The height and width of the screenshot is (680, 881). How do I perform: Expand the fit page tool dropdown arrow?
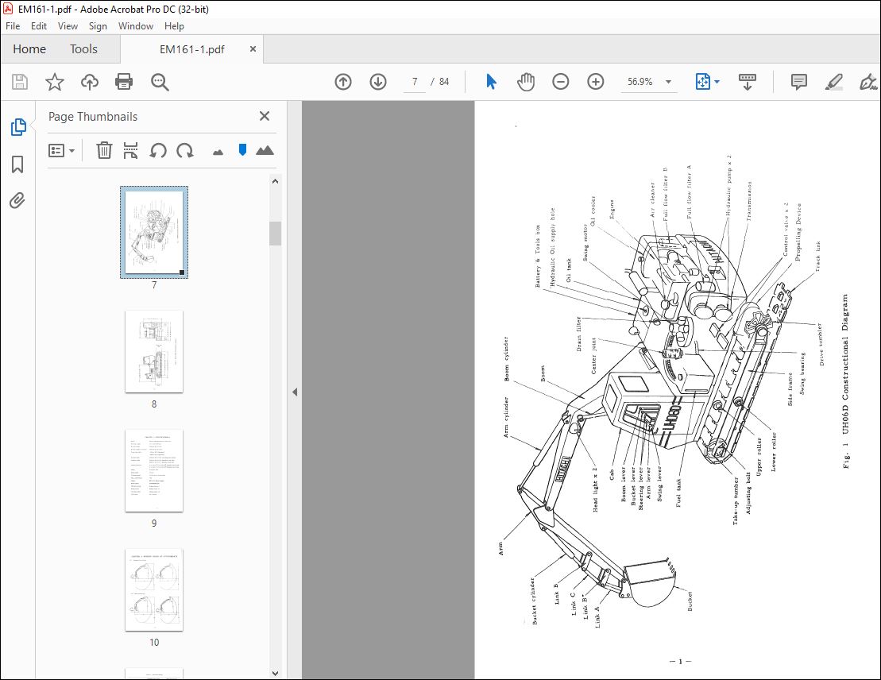717,82
